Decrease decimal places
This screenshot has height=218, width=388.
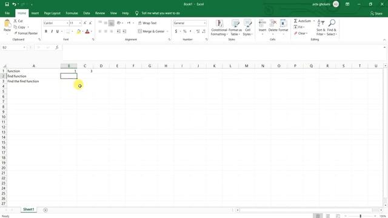pos(204,31)
